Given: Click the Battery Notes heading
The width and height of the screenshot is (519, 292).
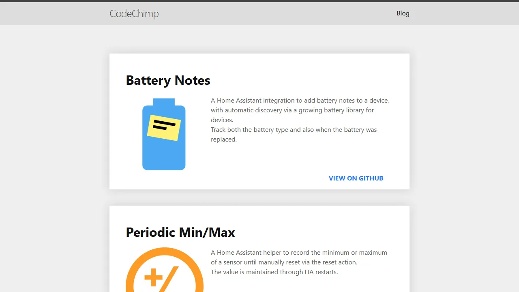Looking at the screenshot, I should pyautogui.click(x=168, y=80).
